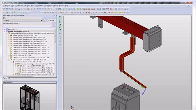
Task: Click the blue arrow handle at busbar end
Action: pyautogui.click(x=144, y=92)
